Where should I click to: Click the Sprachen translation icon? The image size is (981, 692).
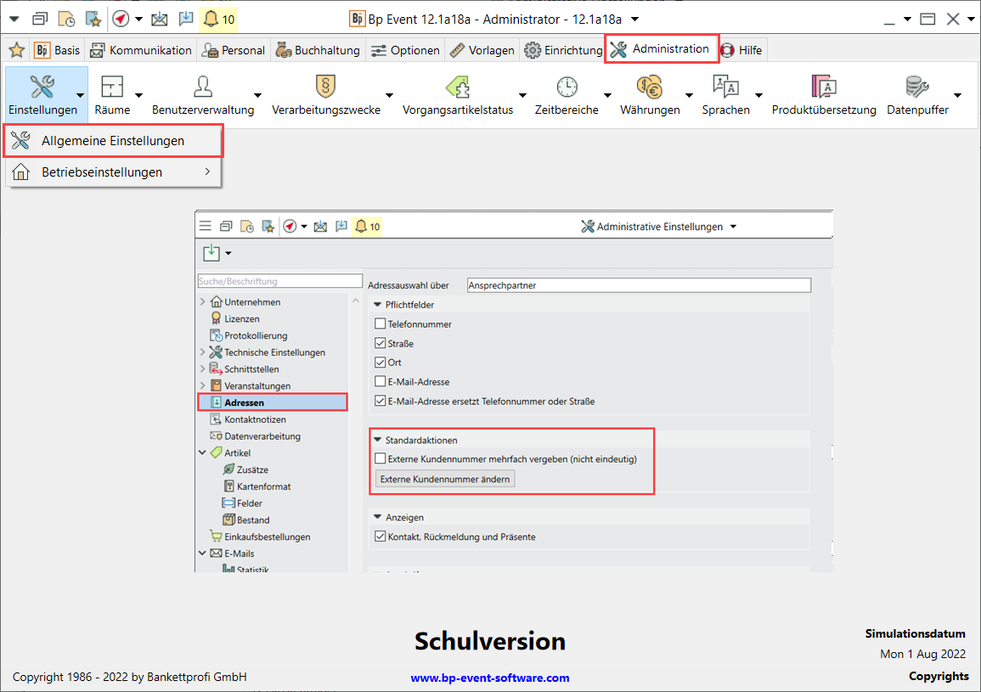coord(725,87)
